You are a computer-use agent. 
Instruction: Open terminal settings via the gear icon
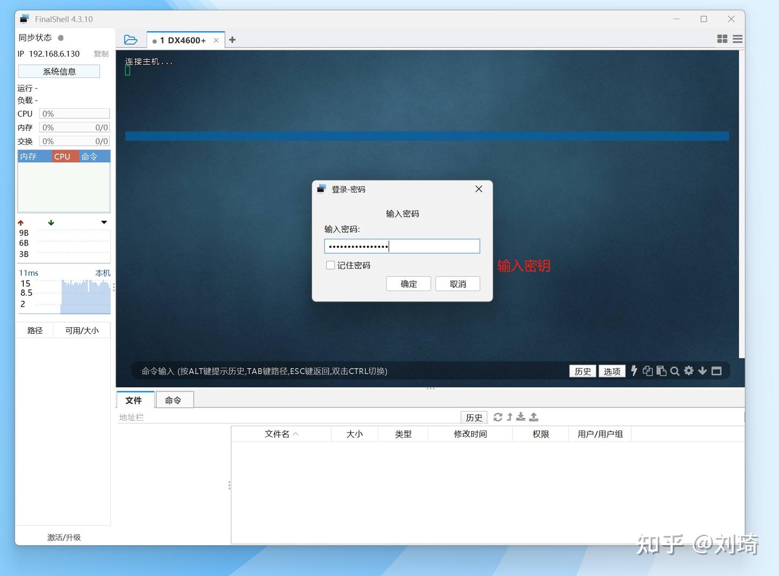coord(689,370)
